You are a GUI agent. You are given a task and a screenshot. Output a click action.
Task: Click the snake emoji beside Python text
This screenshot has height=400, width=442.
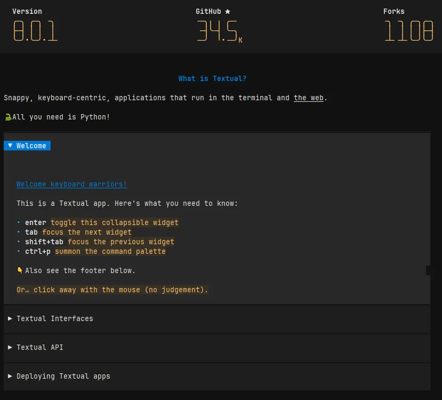point(8,117)
